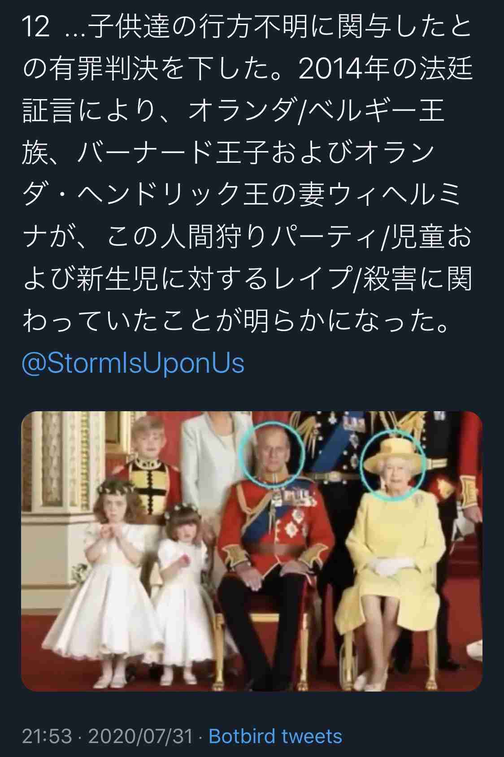Click the 人間狩りパーティ phrase in tweet
The image size is (504, 757).
pyautogui.click(x=268, y=238)
